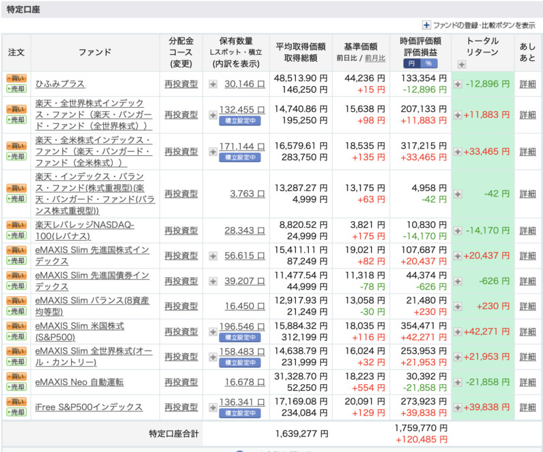
Task: Select total acquisition 1,639,277 円
Action: tap(301, 434)
